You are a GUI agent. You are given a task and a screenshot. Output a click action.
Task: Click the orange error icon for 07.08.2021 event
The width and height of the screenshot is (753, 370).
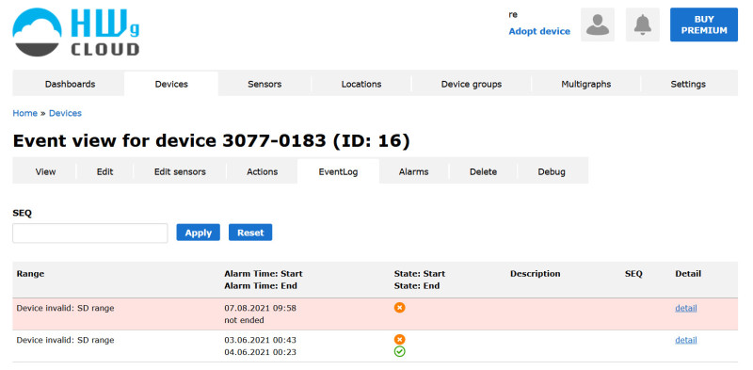(399, 308)
